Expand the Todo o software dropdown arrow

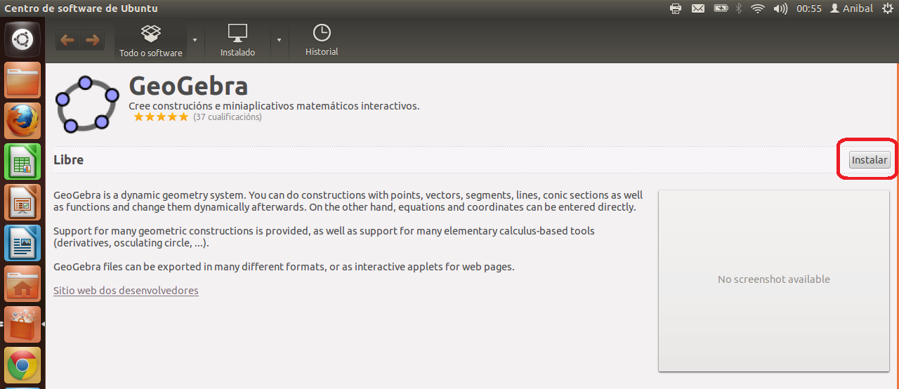pyautogui.click(x=195, y=40)
